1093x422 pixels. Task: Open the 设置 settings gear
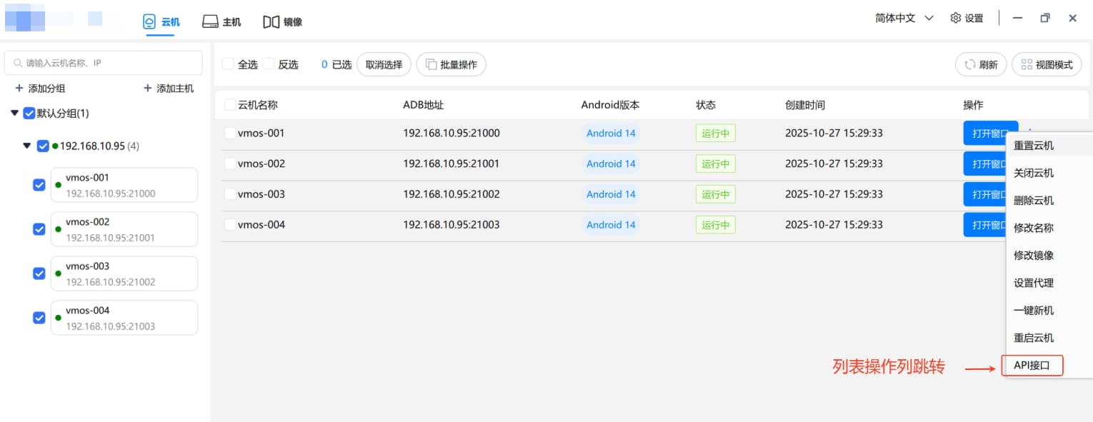966,17
